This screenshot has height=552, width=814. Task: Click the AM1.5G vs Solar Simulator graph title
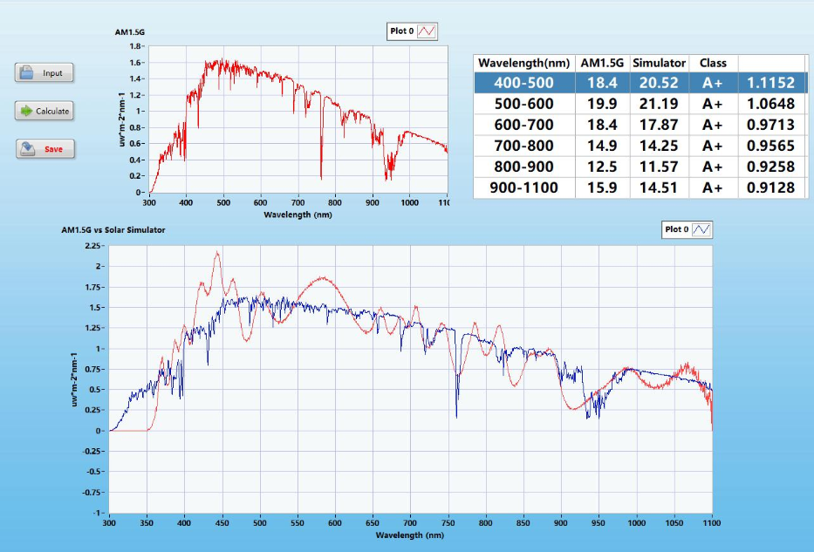113,230
